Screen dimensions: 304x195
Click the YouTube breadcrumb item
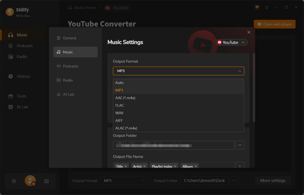(x=117, y=8)
